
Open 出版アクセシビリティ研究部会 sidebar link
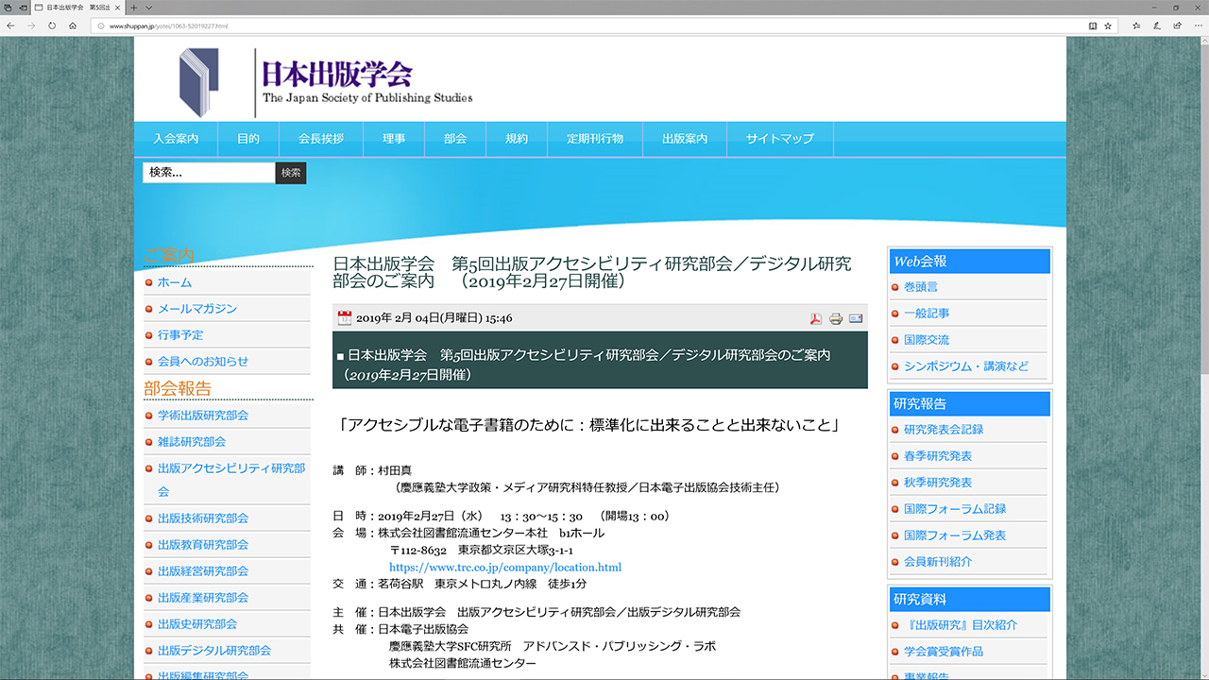click(x=231, y=480)
